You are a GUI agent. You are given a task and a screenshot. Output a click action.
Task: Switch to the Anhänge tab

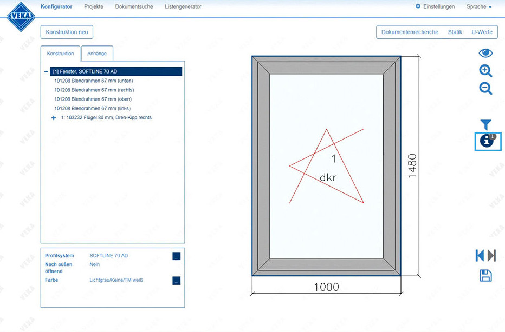tap(97, 54)
